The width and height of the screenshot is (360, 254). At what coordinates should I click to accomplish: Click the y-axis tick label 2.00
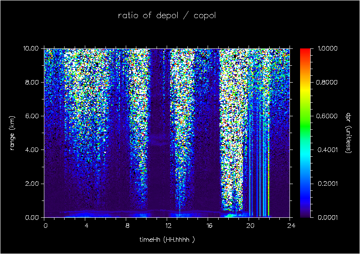click(x=32, y=184)
